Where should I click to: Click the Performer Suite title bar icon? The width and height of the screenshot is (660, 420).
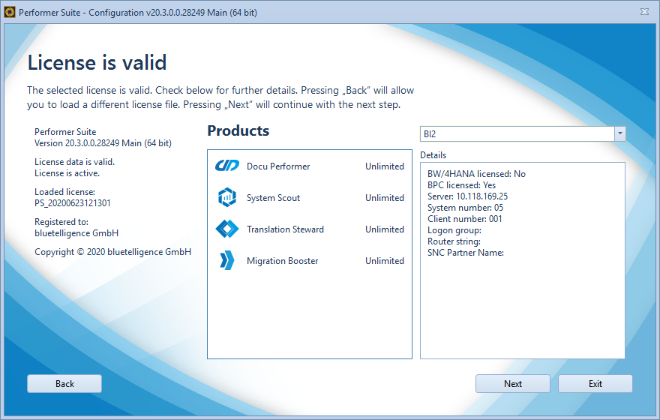(10, 11)
